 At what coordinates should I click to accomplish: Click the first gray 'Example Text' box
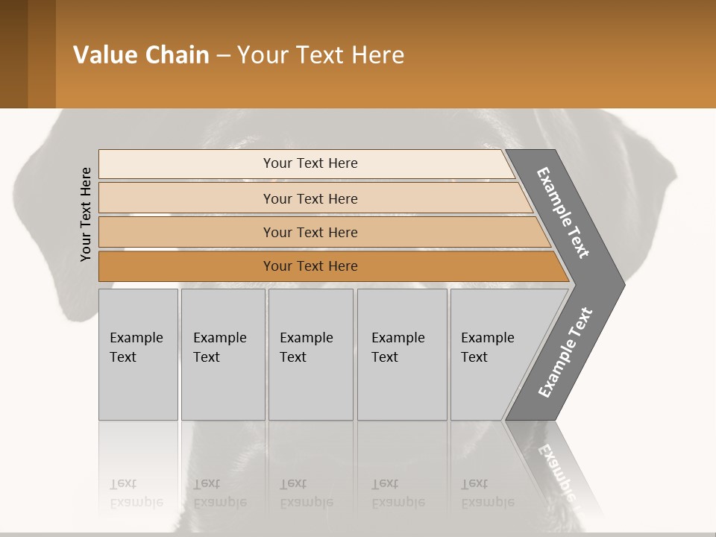[139, 354]
